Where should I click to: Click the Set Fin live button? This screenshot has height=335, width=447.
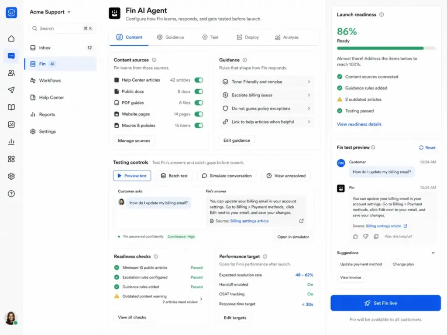(385, 303)
